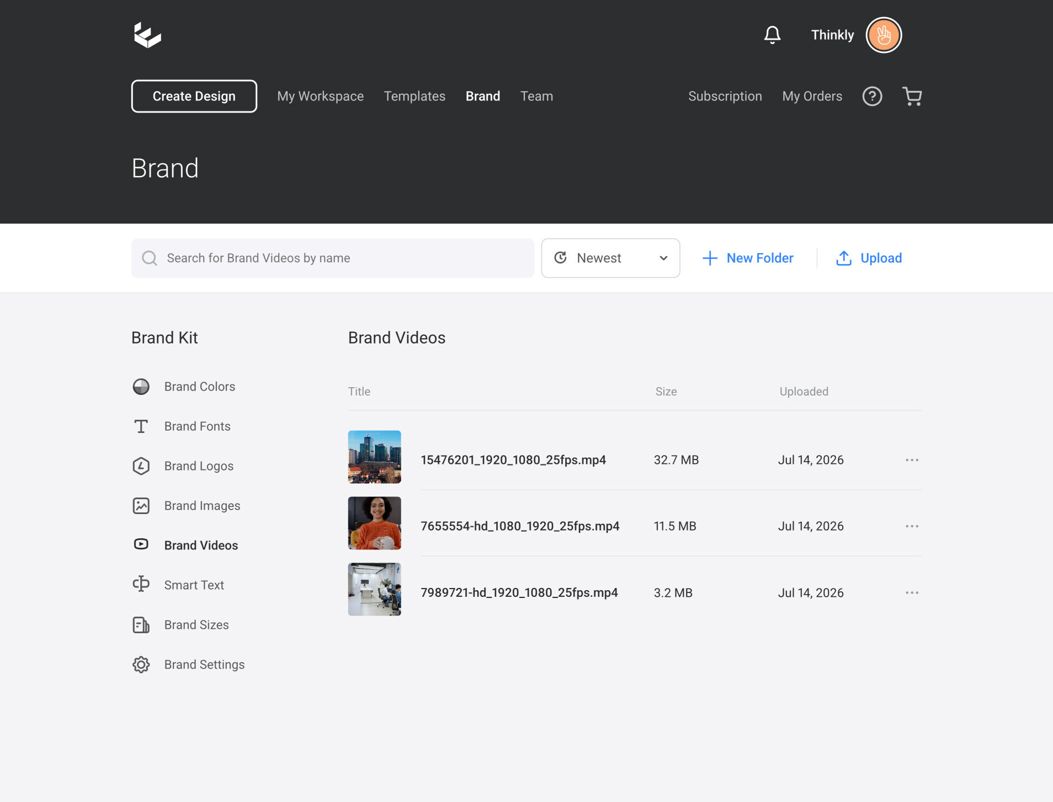Image resolution: width=1053 pixels, height=802 pixels.
Task: Click New Folder link
Action: pos(747,258)
